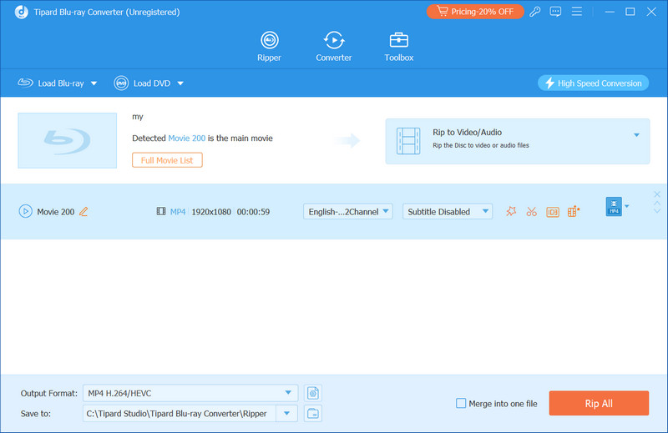Edit ID3 media metadata
The height and width of the screenshot is (433, 668).
click(553, 212)
